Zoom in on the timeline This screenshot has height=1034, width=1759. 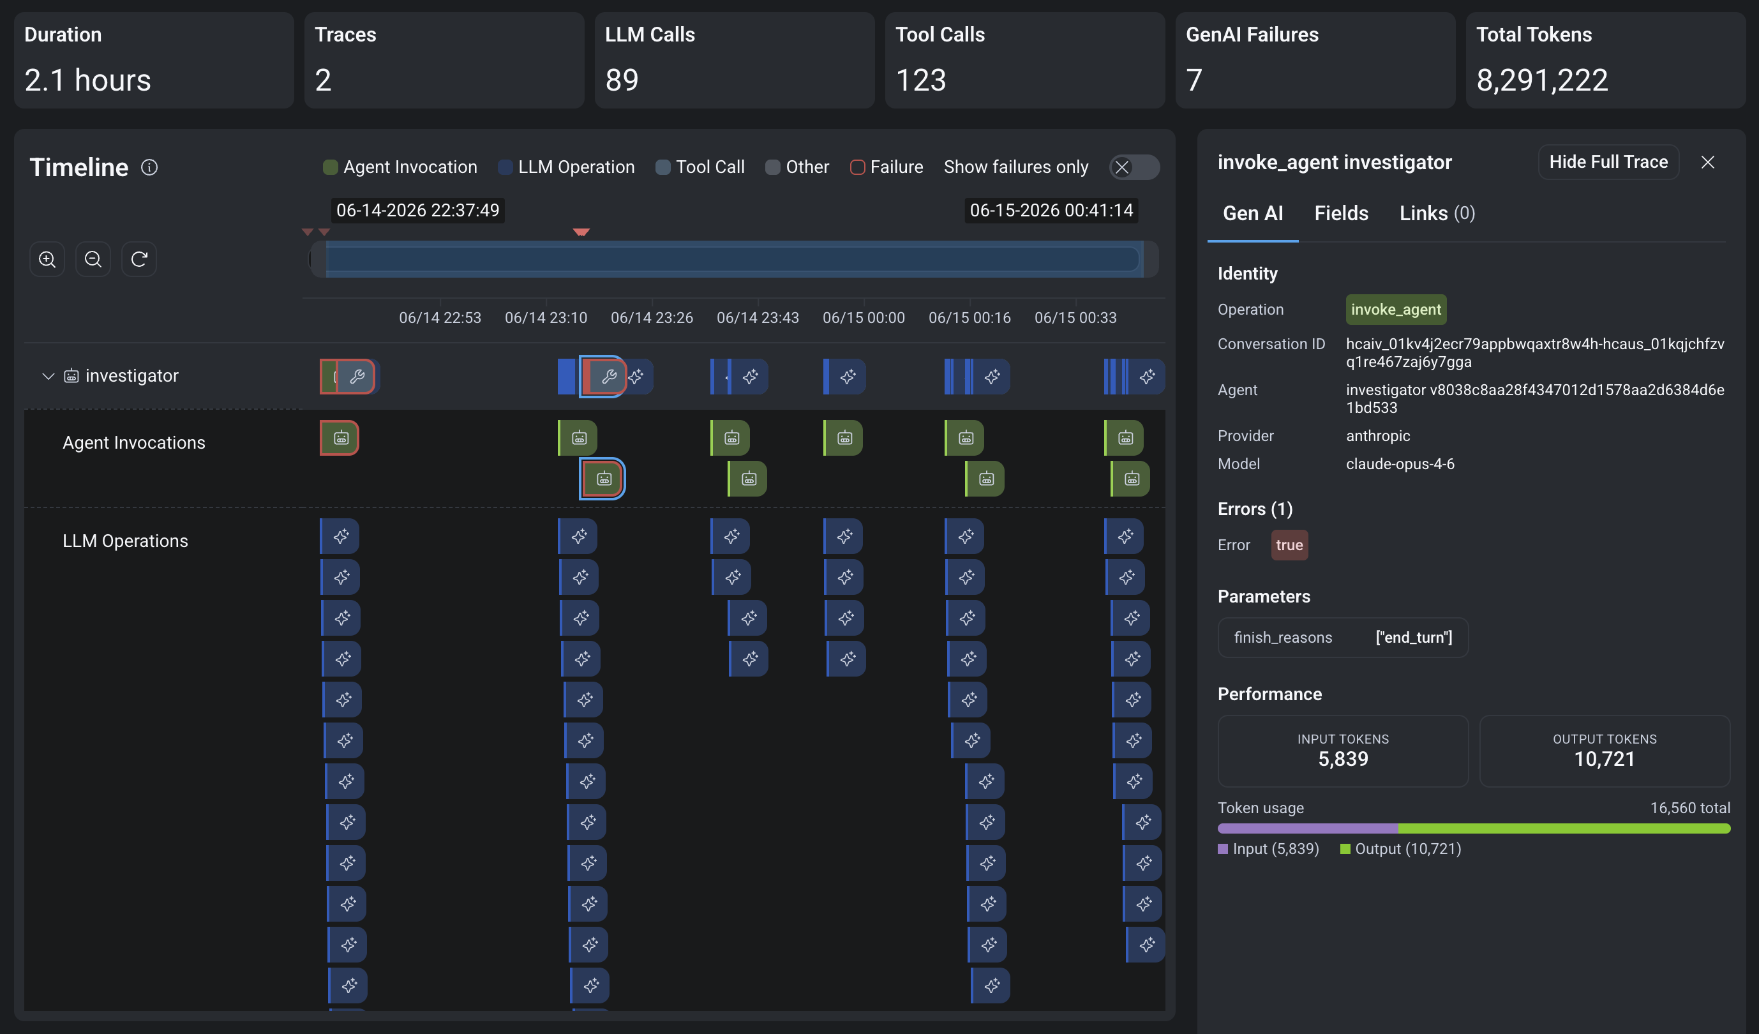click(47, 259)
